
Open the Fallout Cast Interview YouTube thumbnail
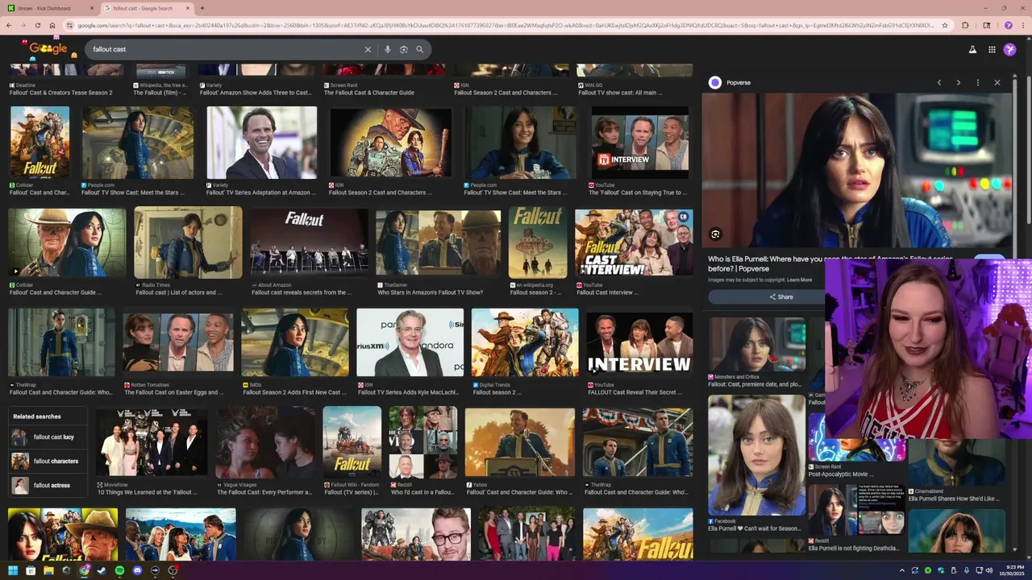pyautogui.click(x=634, y=244)
